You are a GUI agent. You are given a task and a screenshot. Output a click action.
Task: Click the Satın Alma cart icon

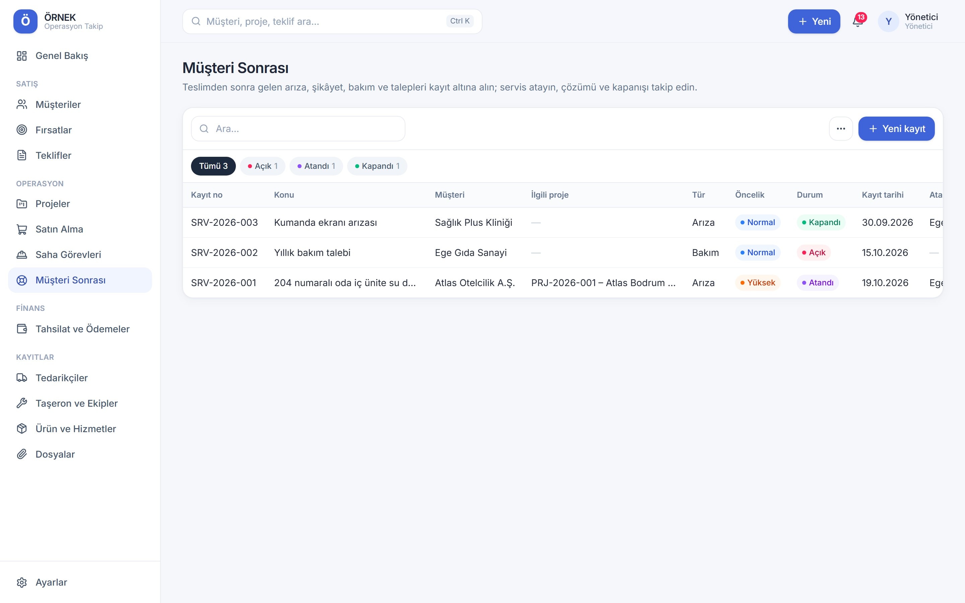coord(21,229)
